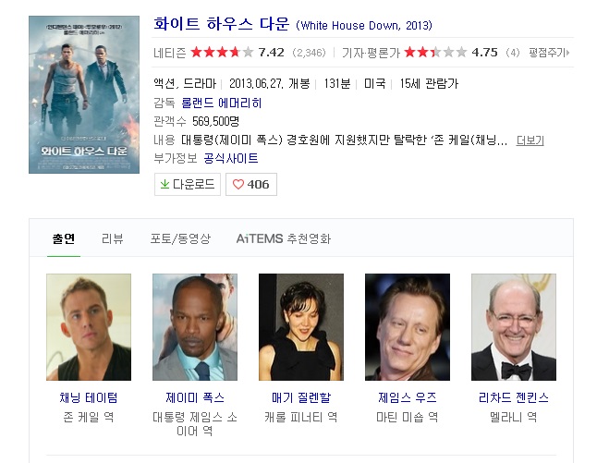Image resolution: width=597 pixels, height=463 pixels.
Task: Open director 롤랜드 에머리히 link
Action: [221, 104]
